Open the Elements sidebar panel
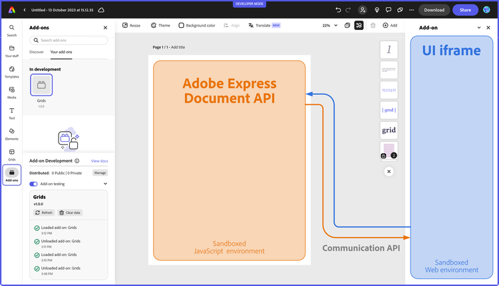Viewport: 499px width, 286px height. click(12, 133)
